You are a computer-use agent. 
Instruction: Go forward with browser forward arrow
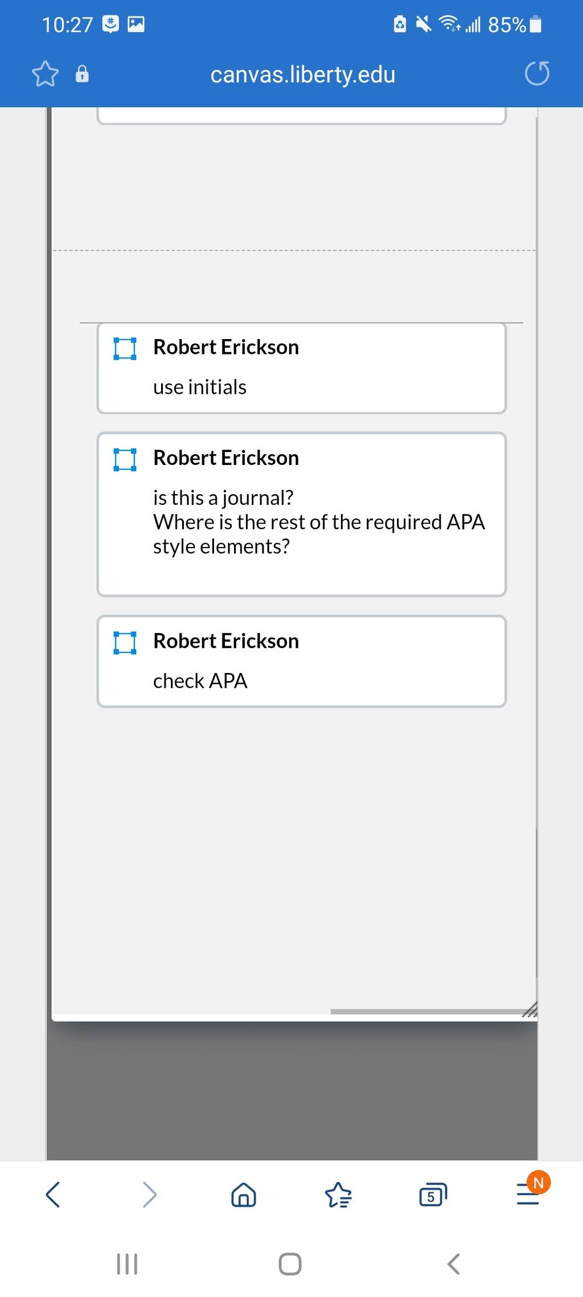149,1194
